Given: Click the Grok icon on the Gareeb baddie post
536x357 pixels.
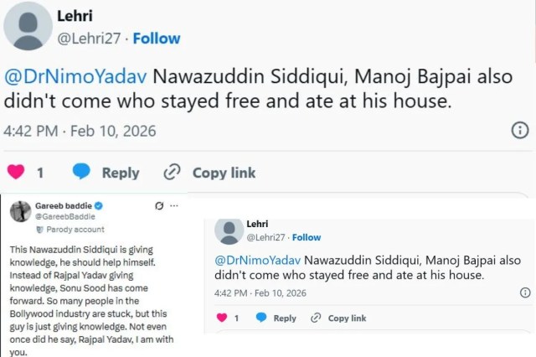Looking at the screenshot, I should click(159, 205).
